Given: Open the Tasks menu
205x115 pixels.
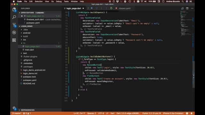Looking at the screenshot, I should pyautogui.click(x=66, y=1).
